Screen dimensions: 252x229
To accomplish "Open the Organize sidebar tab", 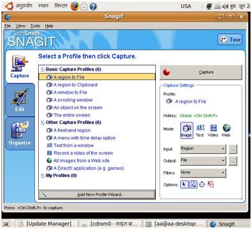I will tap(20, 134).
